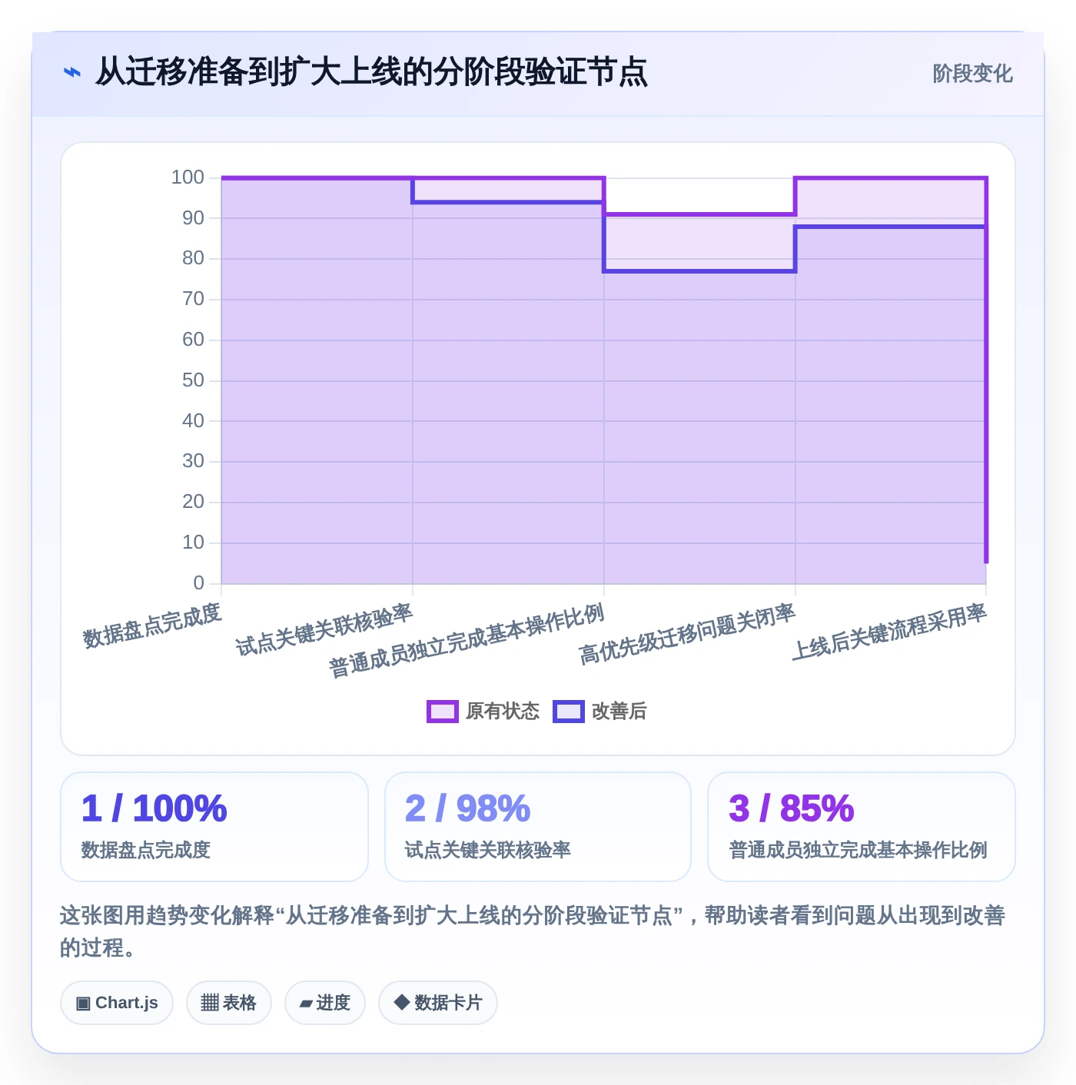
Task: Click y-axis value 0
Action: 199,583
